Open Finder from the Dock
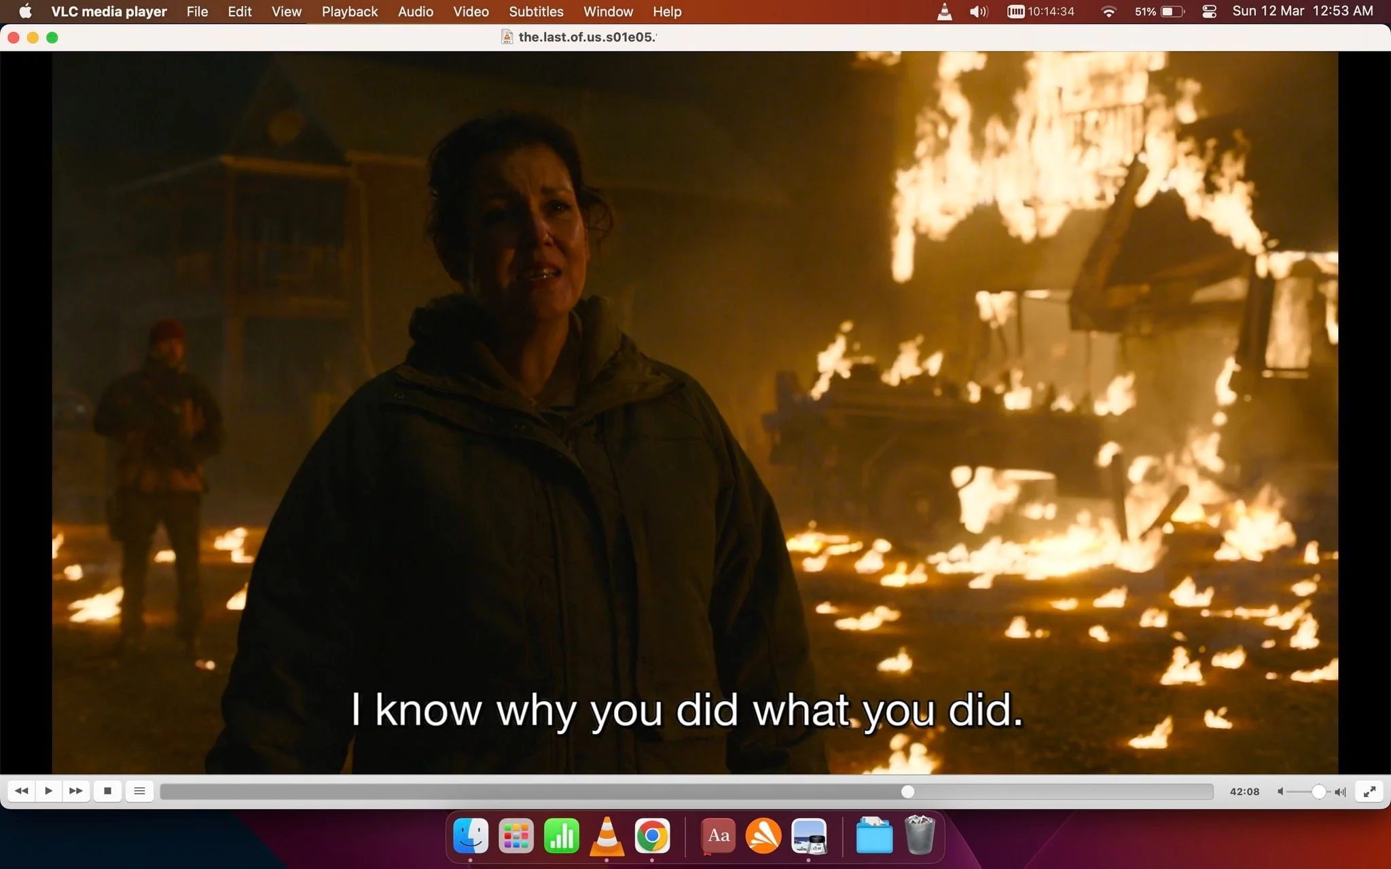1391x869 pixels. click(471, 836)
